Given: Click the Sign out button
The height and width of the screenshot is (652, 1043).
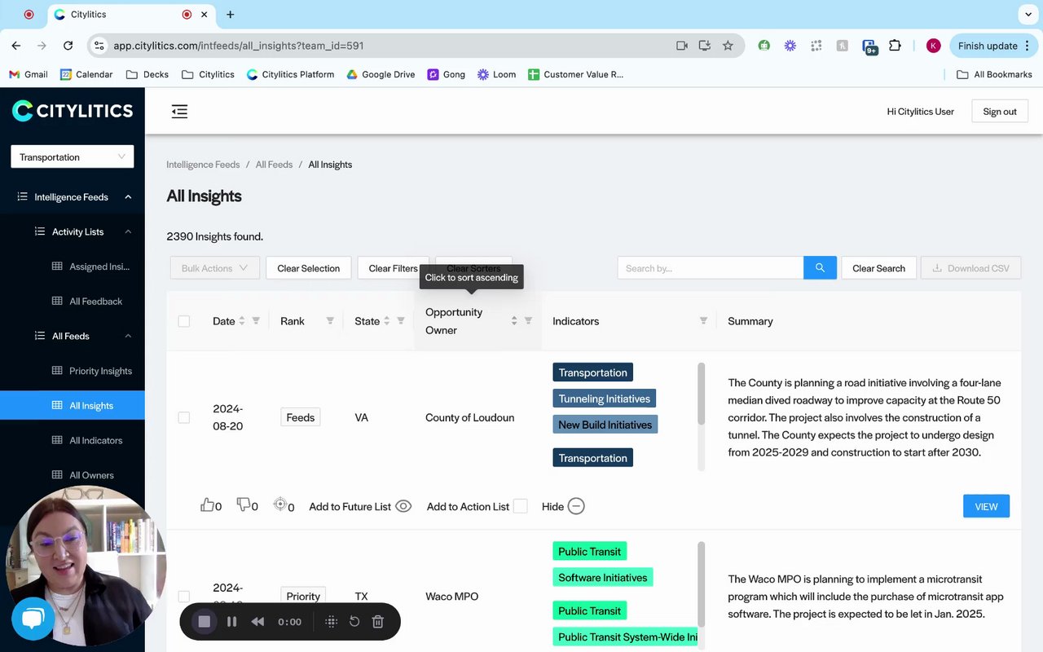Looking at the screenshot, I should point(1000,112).
